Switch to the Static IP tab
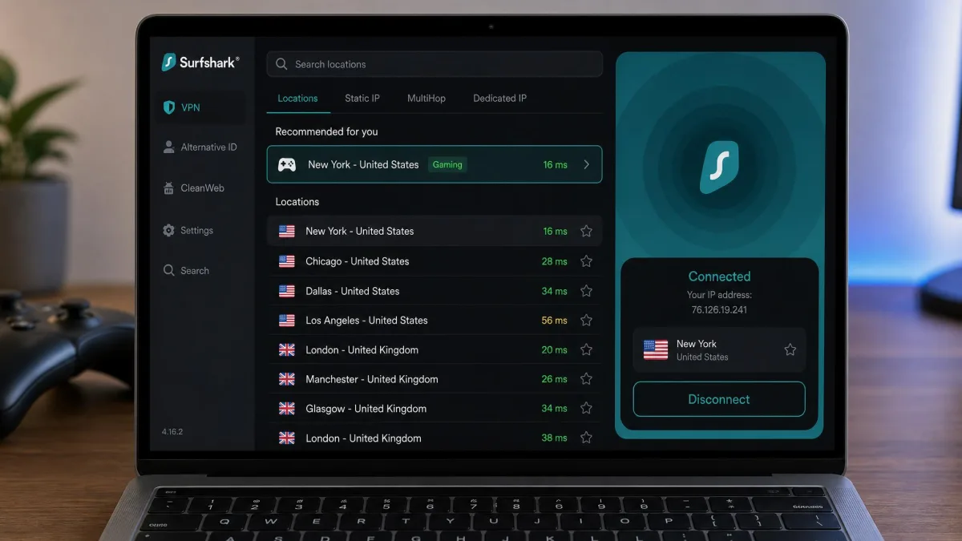The height and width of the screenshot is (541, 962). coord(362,99)
